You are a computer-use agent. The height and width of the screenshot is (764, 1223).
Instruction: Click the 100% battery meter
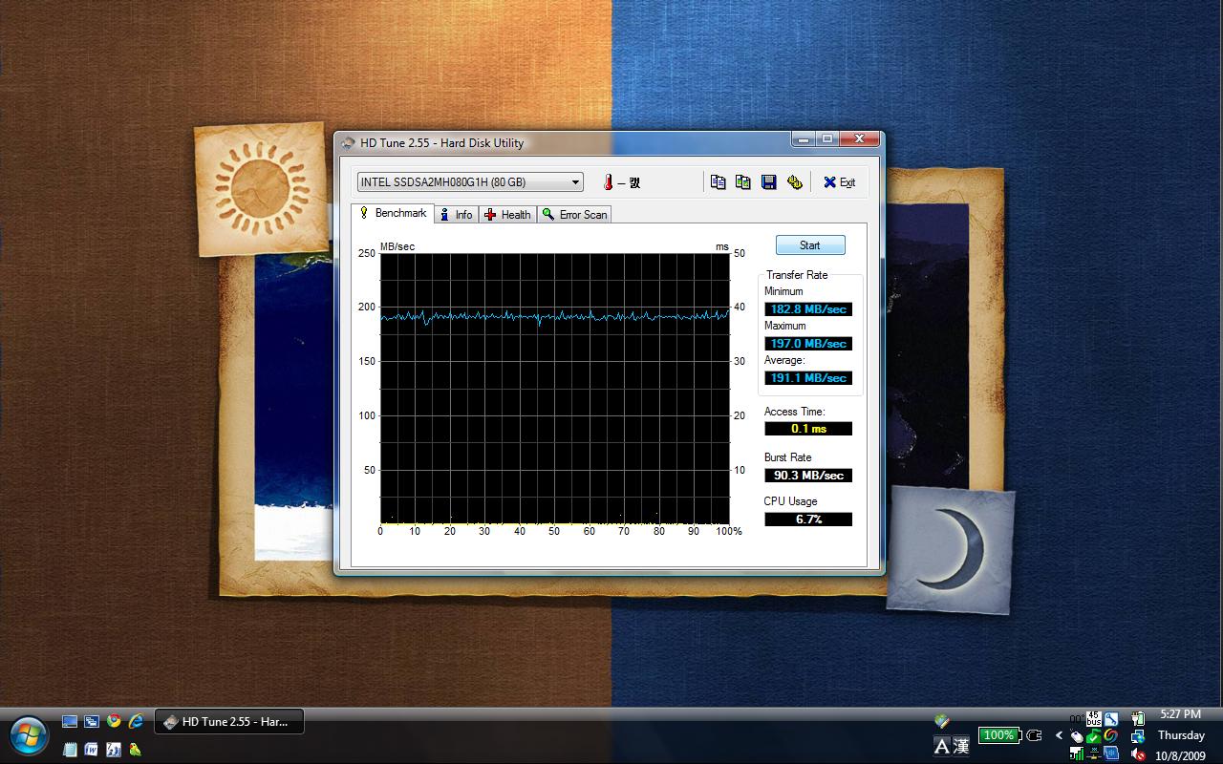coord(999,735)
